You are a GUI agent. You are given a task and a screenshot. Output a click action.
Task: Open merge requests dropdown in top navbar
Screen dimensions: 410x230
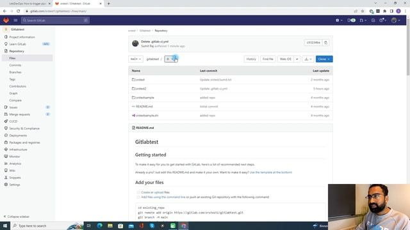(363, 20)
